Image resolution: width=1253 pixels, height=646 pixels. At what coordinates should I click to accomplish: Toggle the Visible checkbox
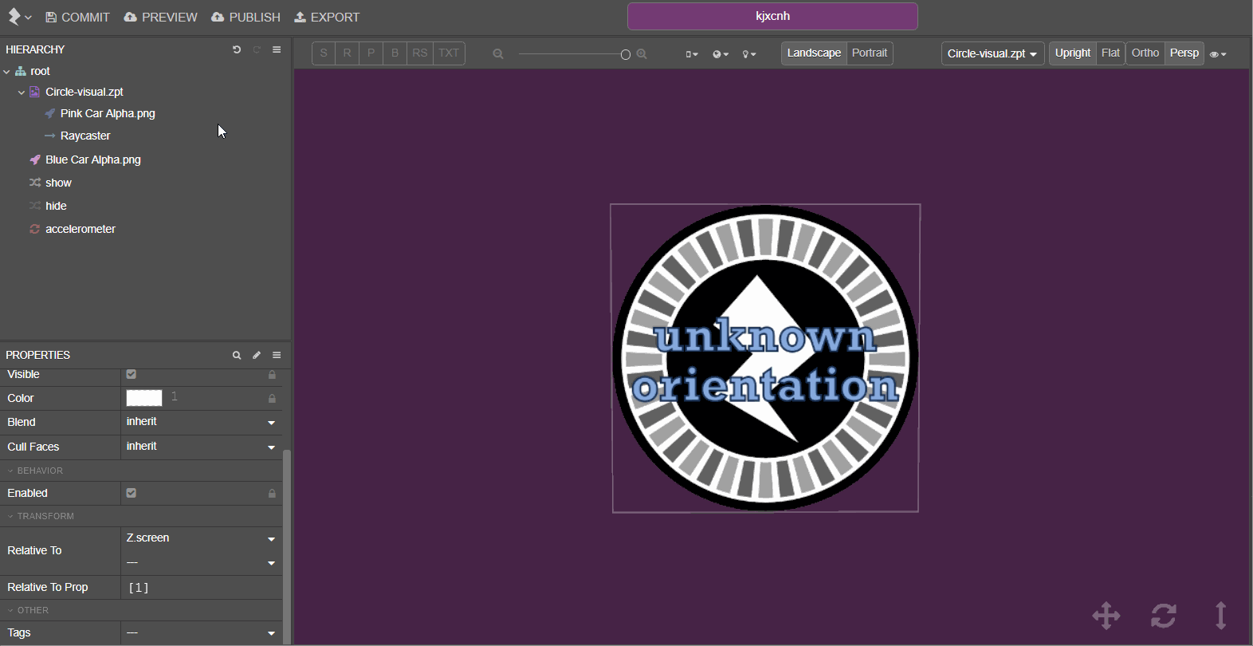pyautogui.click(x=132, y=374)
